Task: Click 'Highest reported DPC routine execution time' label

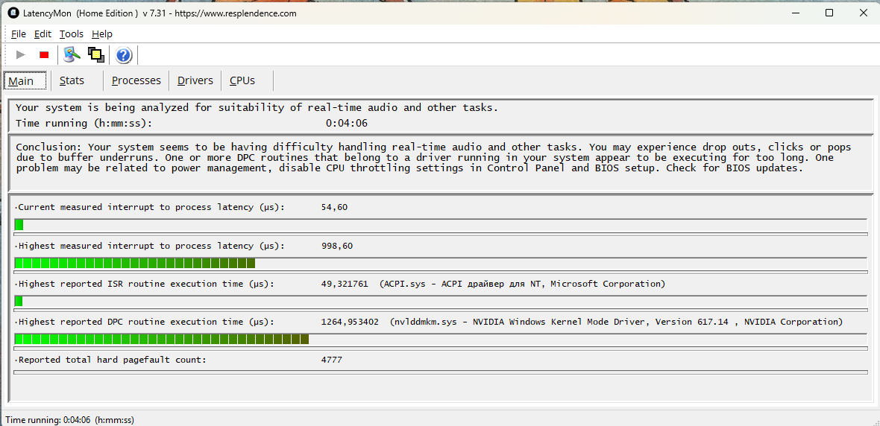Action: coord(145,322)
